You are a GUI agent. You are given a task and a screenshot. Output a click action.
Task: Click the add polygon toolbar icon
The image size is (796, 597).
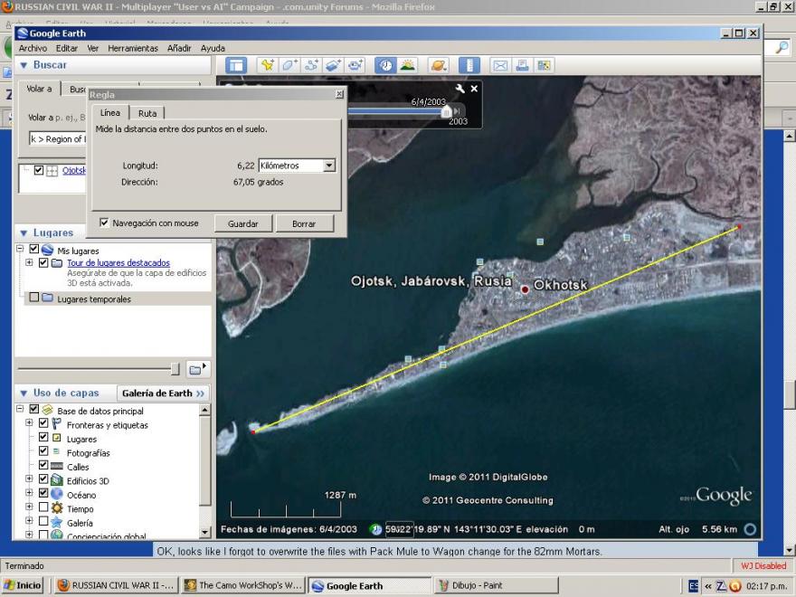click(289, 65)
